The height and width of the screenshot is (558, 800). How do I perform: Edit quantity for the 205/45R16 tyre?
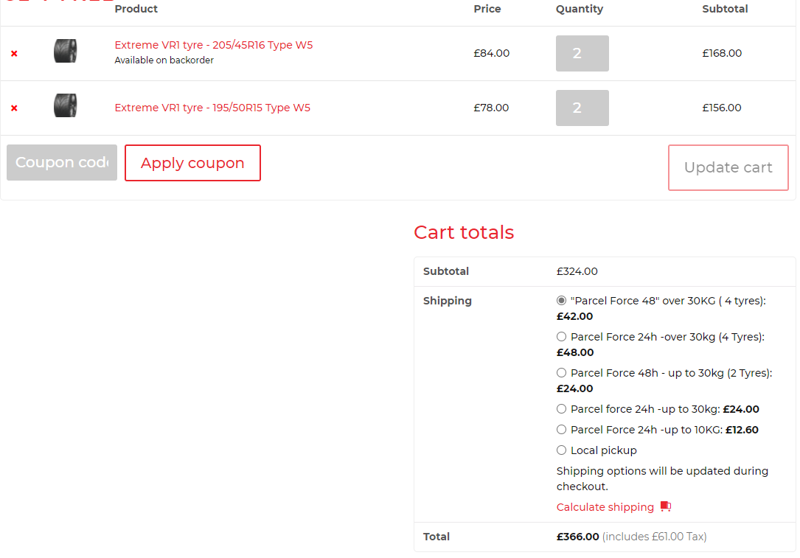point(582,54)
